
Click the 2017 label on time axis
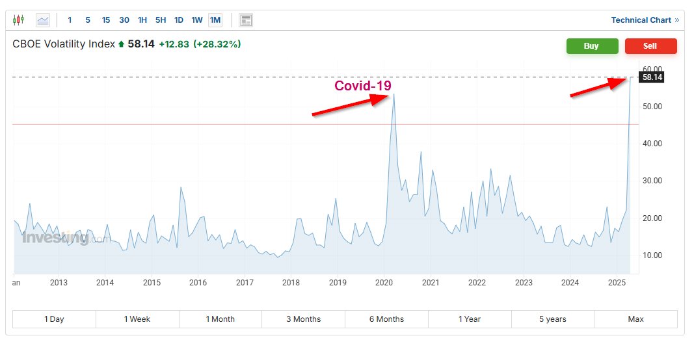[245, 282]
